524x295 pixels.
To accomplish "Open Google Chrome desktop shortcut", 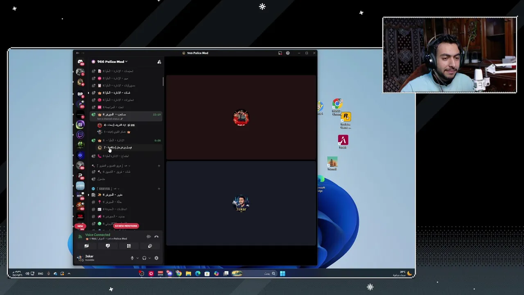I will [337, 107].
